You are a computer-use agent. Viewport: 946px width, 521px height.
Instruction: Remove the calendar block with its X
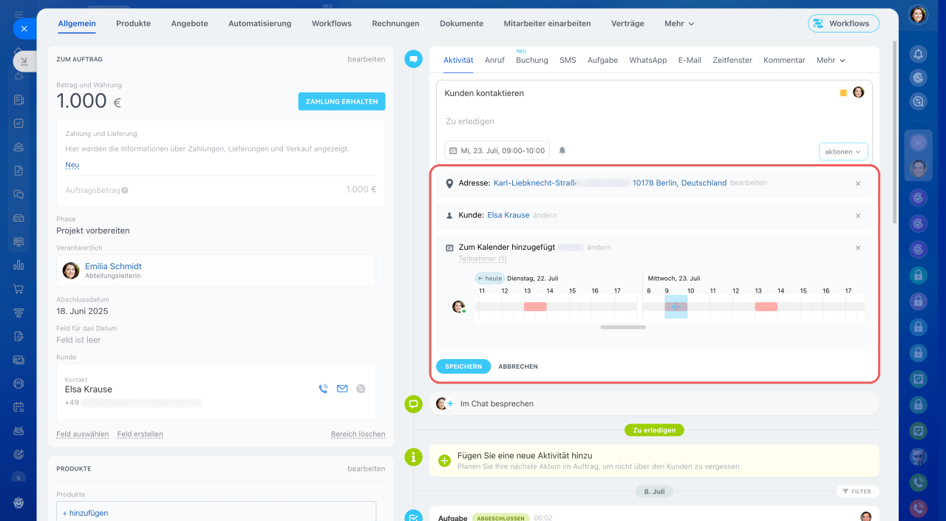(x=858, y=248)
